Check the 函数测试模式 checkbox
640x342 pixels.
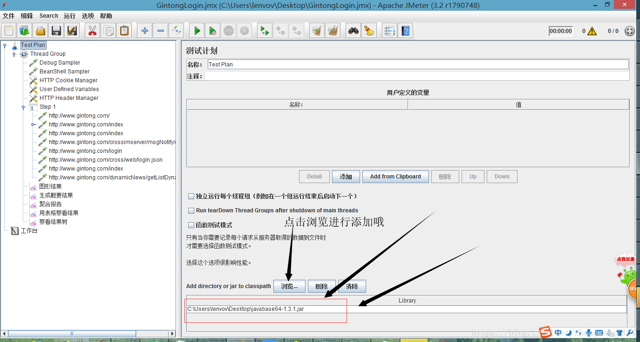tap(191, 225)
